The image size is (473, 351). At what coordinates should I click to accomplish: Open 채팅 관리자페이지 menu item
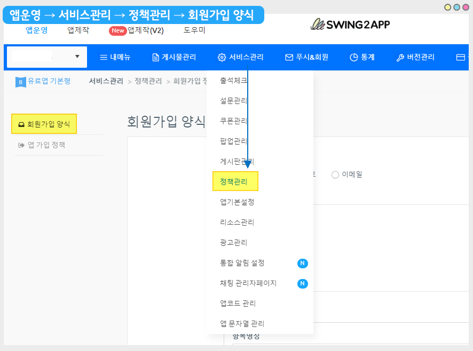[x=248, y=283]
